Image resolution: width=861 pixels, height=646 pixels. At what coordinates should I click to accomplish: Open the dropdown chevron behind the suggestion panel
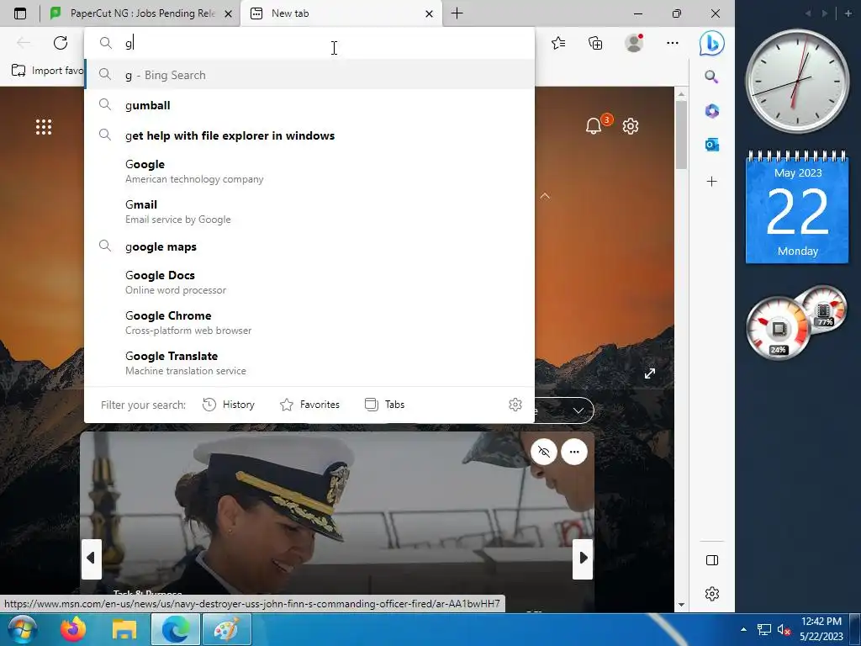(x=578, y=410)
